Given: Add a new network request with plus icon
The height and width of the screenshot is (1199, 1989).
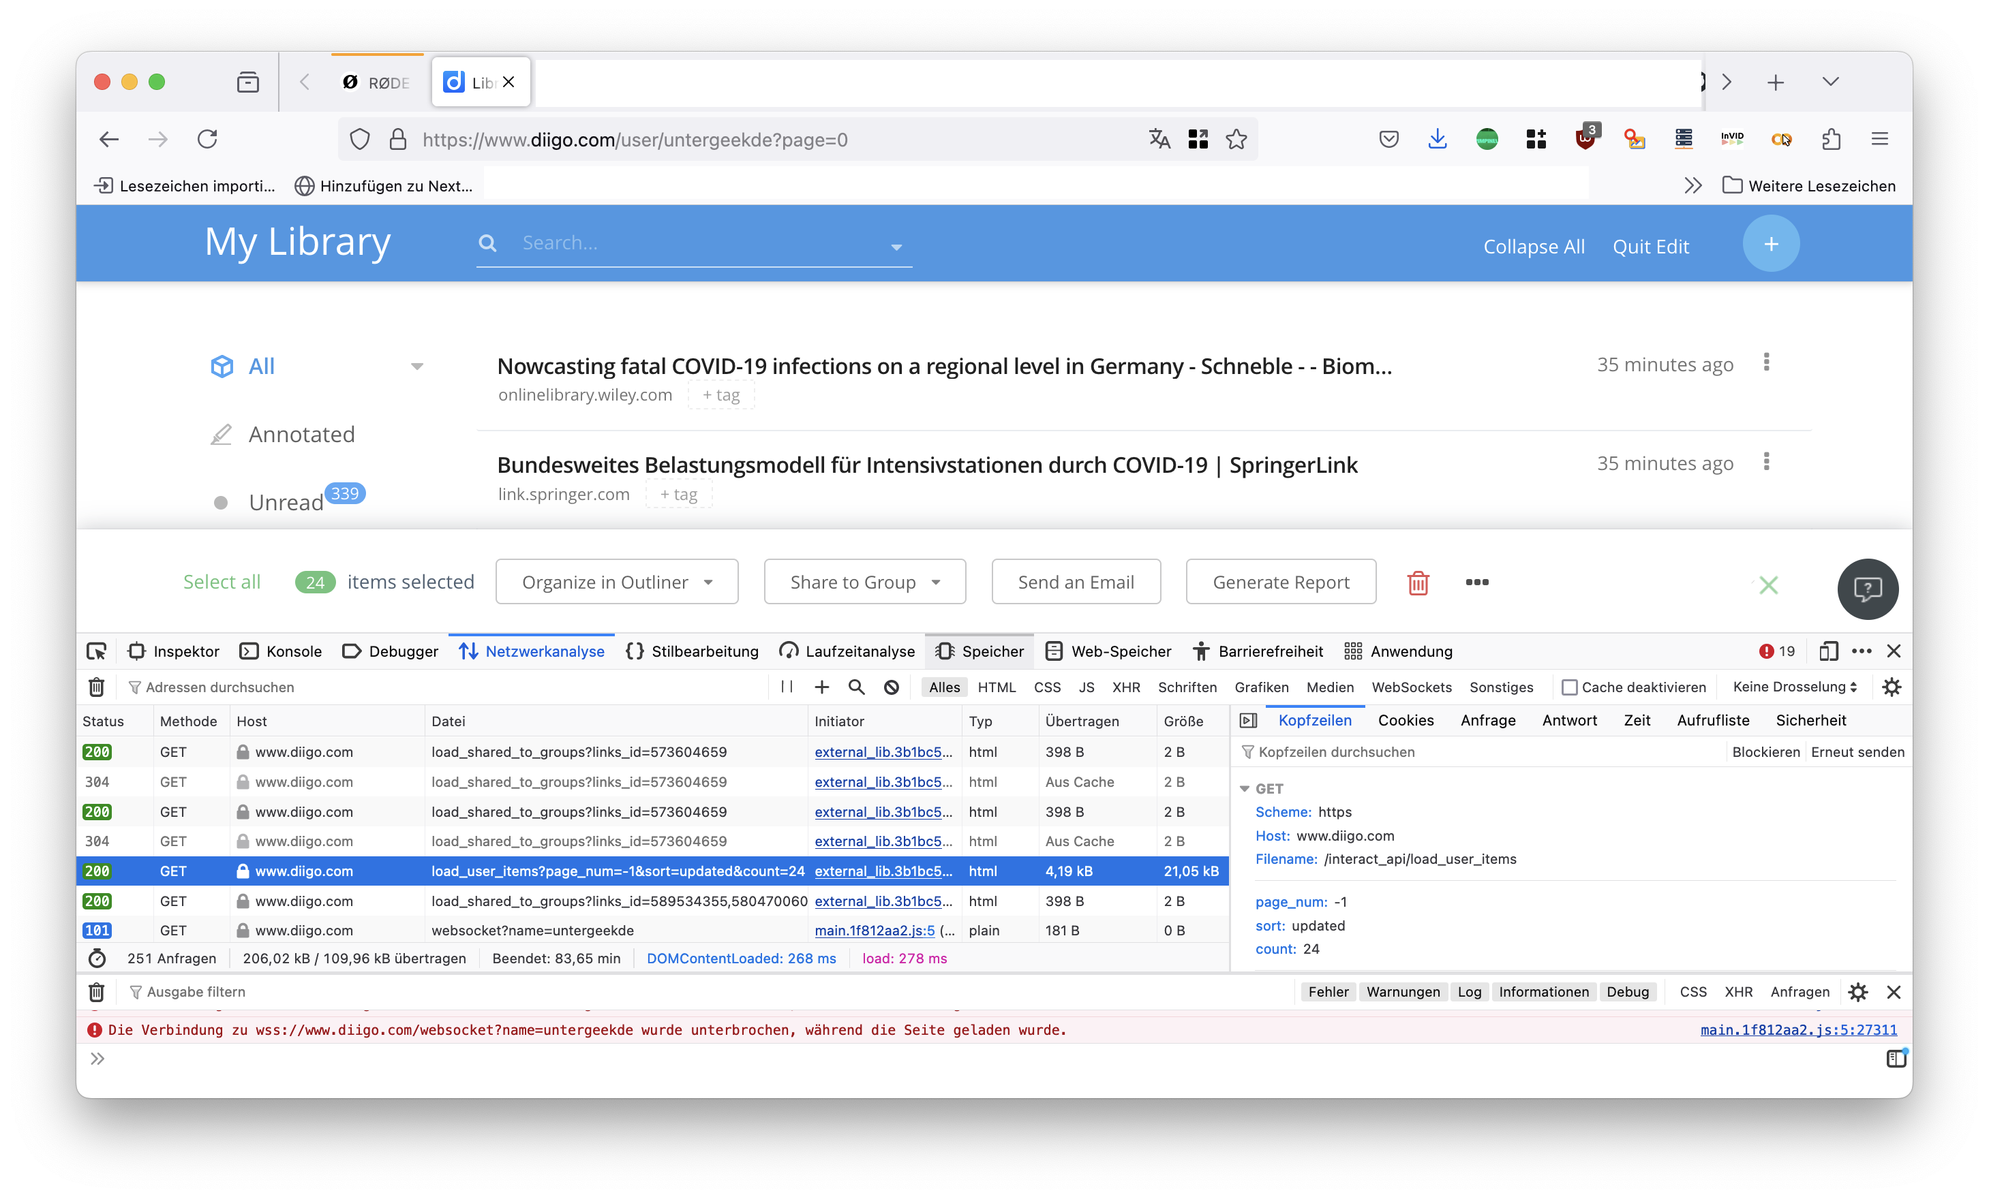Looking at the screenshot, I should [822, 687].
